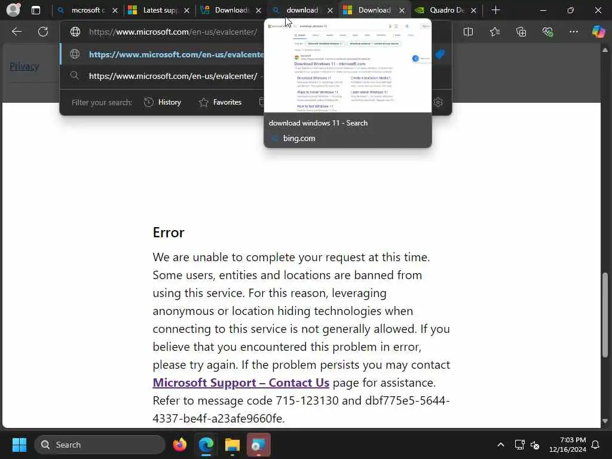This screenshot has width=612, height=459.
Task: Open the highlighted remote desktop taskbar app
Action: pos(258,445)
